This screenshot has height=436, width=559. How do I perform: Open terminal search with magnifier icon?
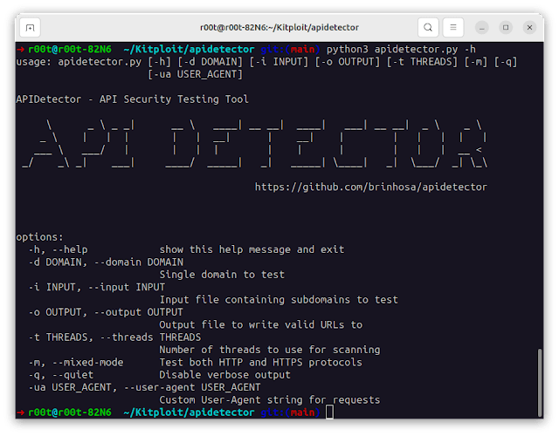click(x=428, y=27)
